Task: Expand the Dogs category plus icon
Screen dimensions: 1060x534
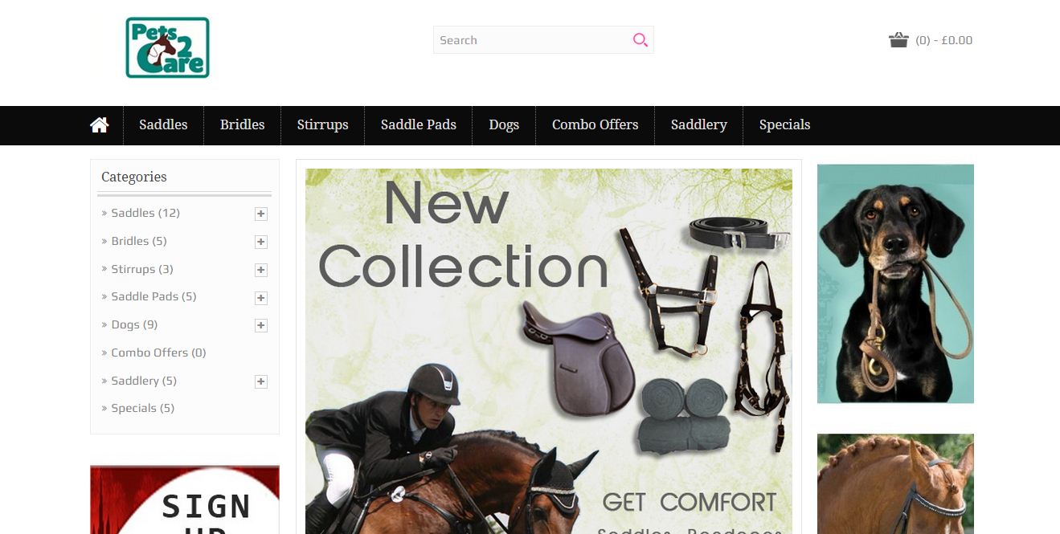Action: [261, 325]
